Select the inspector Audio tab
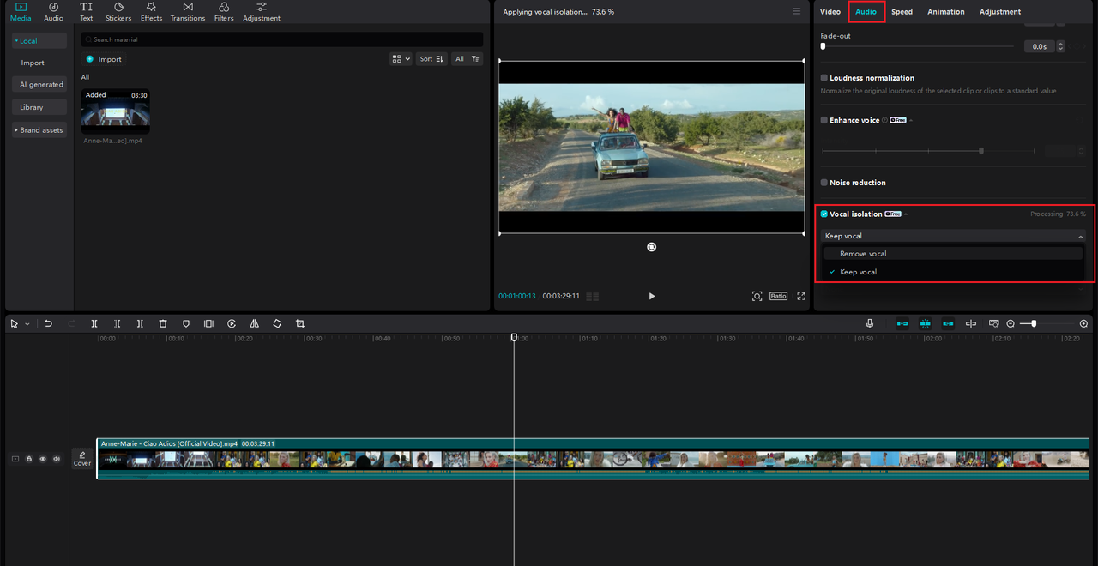Image resolution: width=1098 pixels, height=566 pixels. [x=866, y=12]
